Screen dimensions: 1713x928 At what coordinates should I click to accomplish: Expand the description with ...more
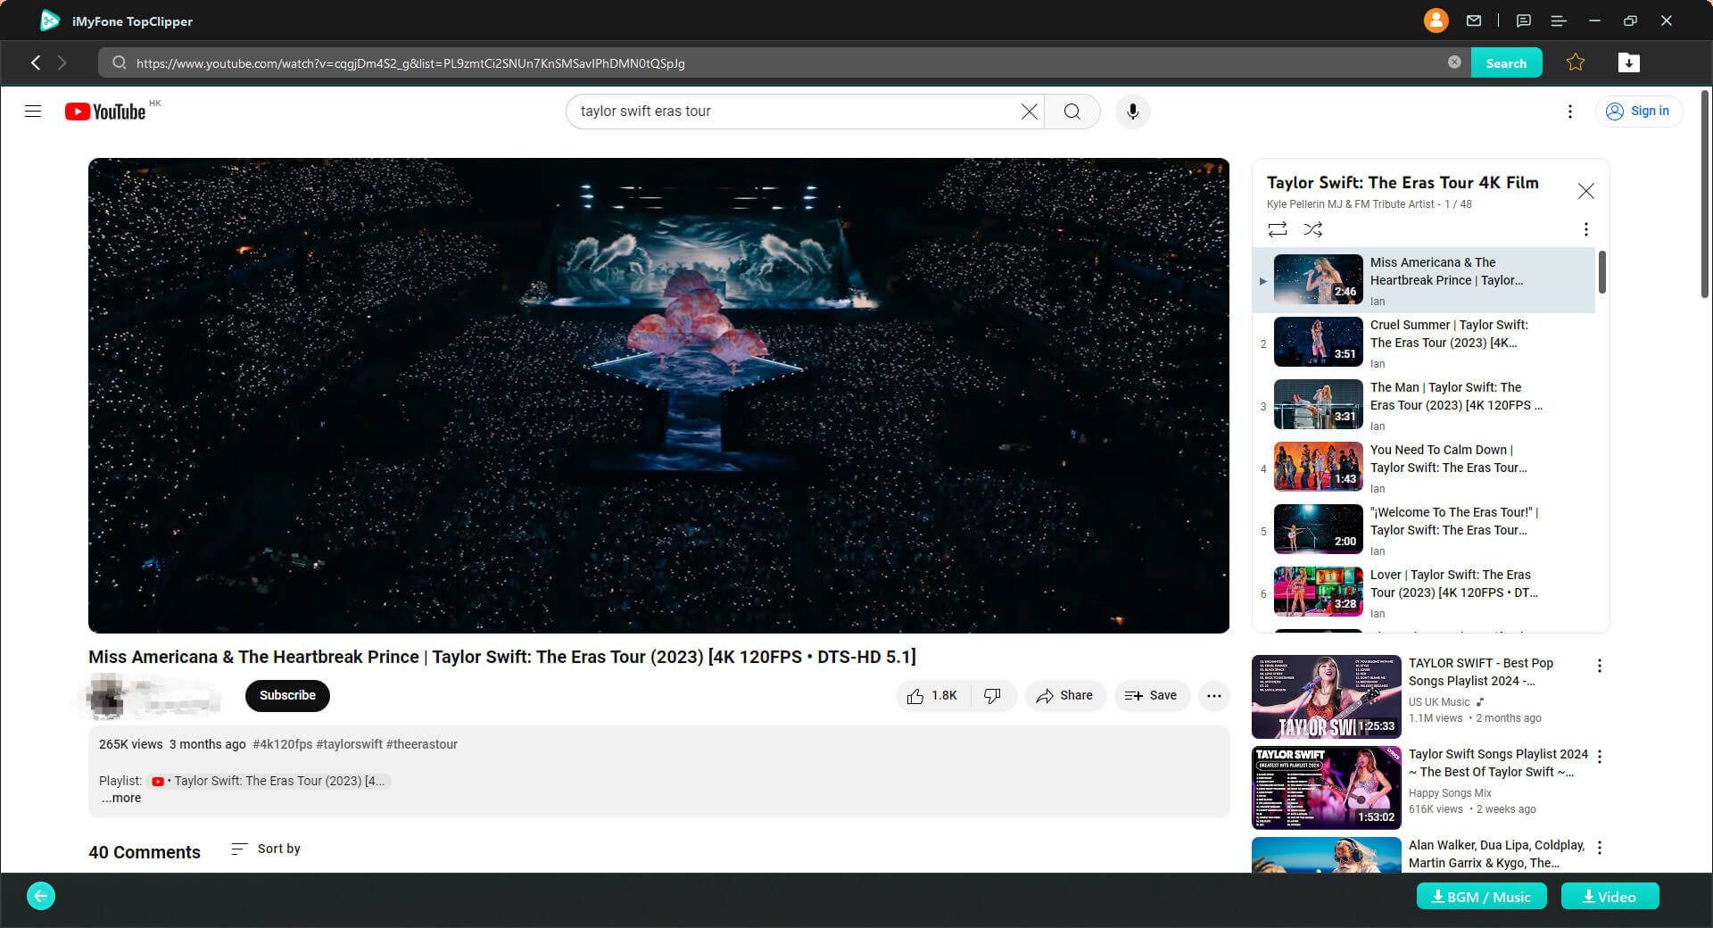point(121,799)
